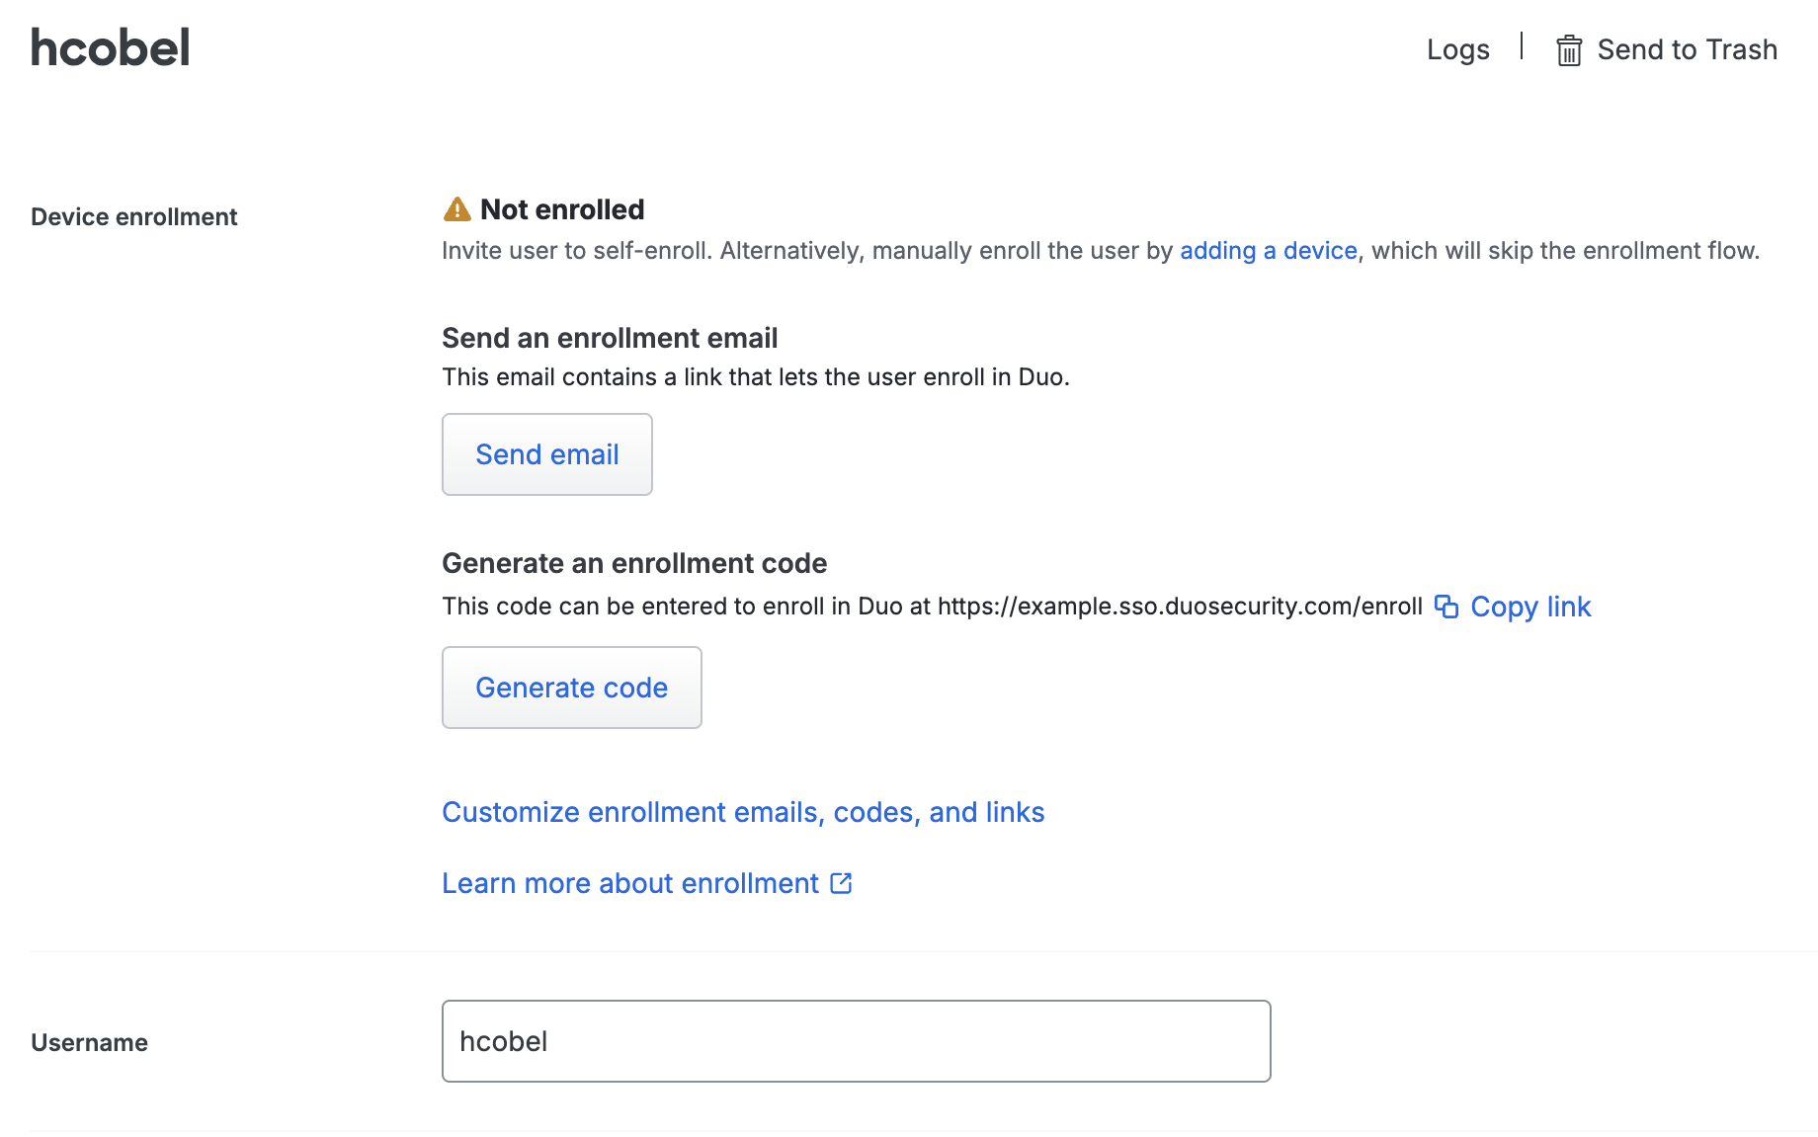Click the Username label on the left

89,1041
